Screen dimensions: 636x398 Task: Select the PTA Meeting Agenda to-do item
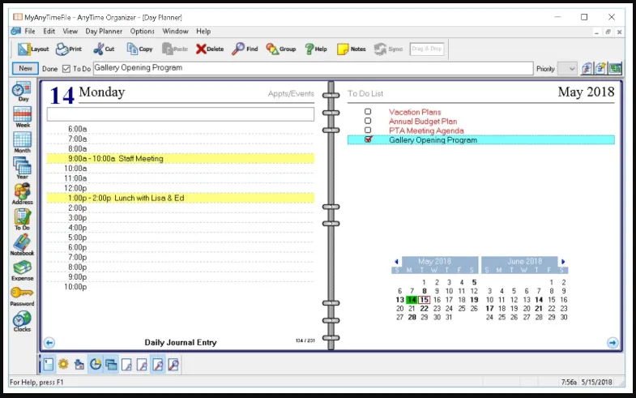pyautogui.click(x=426, y=131)
